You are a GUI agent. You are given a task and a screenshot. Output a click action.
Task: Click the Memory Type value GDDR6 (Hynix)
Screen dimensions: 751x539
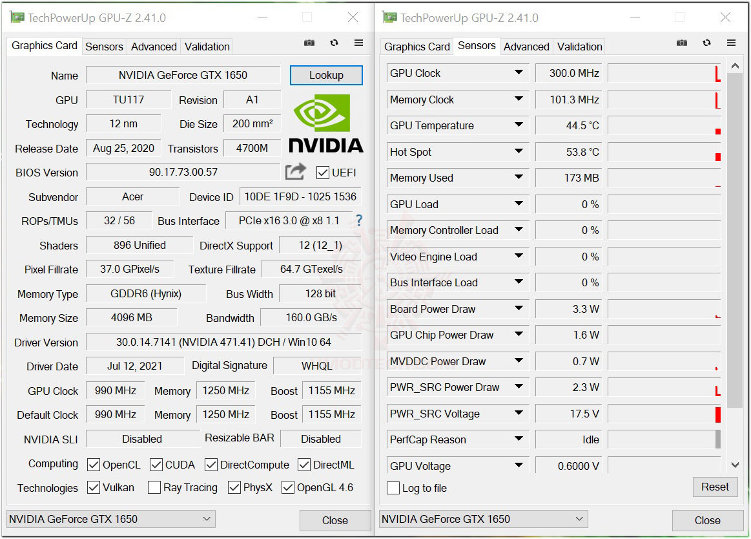pos(146,293)
